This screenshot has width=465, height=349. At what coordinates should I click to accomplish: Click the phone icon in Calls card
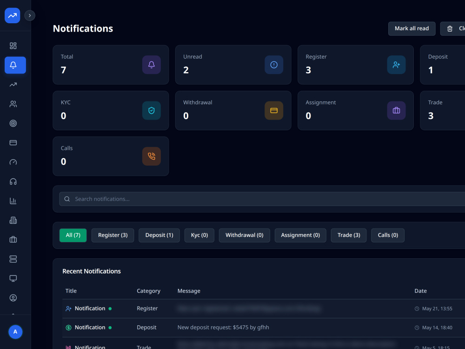(152, 156)
